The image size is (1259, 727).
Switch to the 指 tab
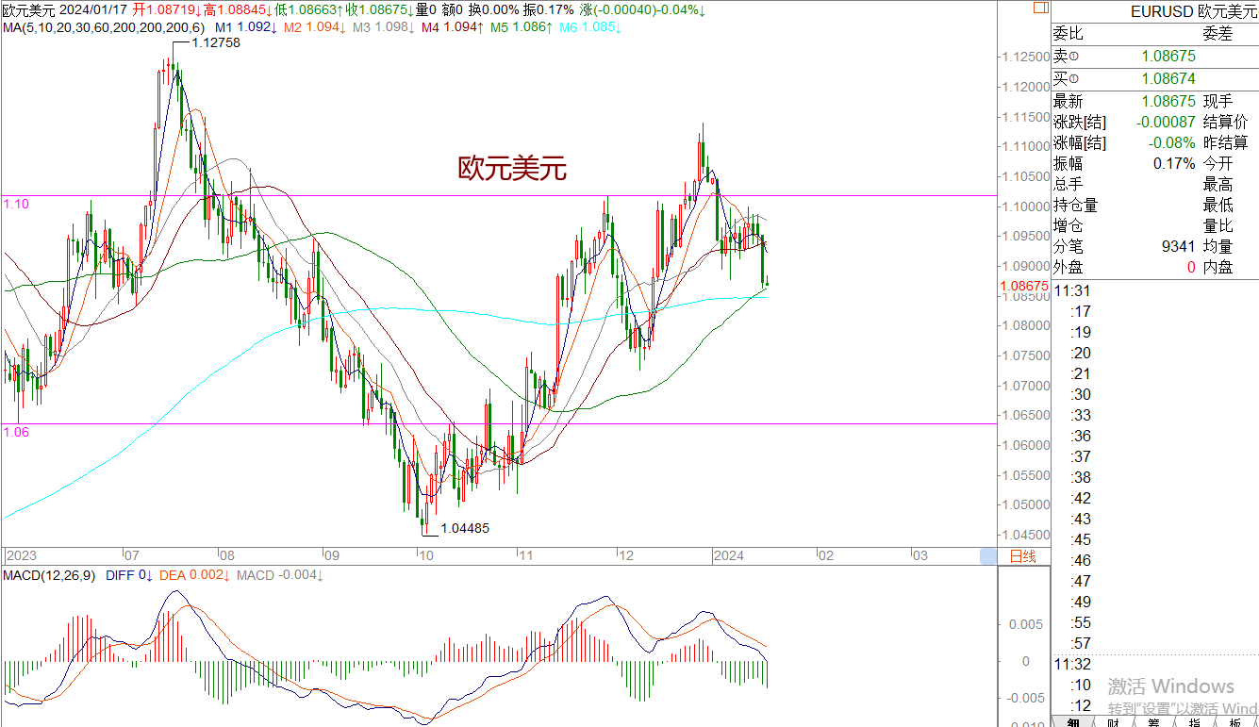pyautogui.click(x=1195, y=721)
